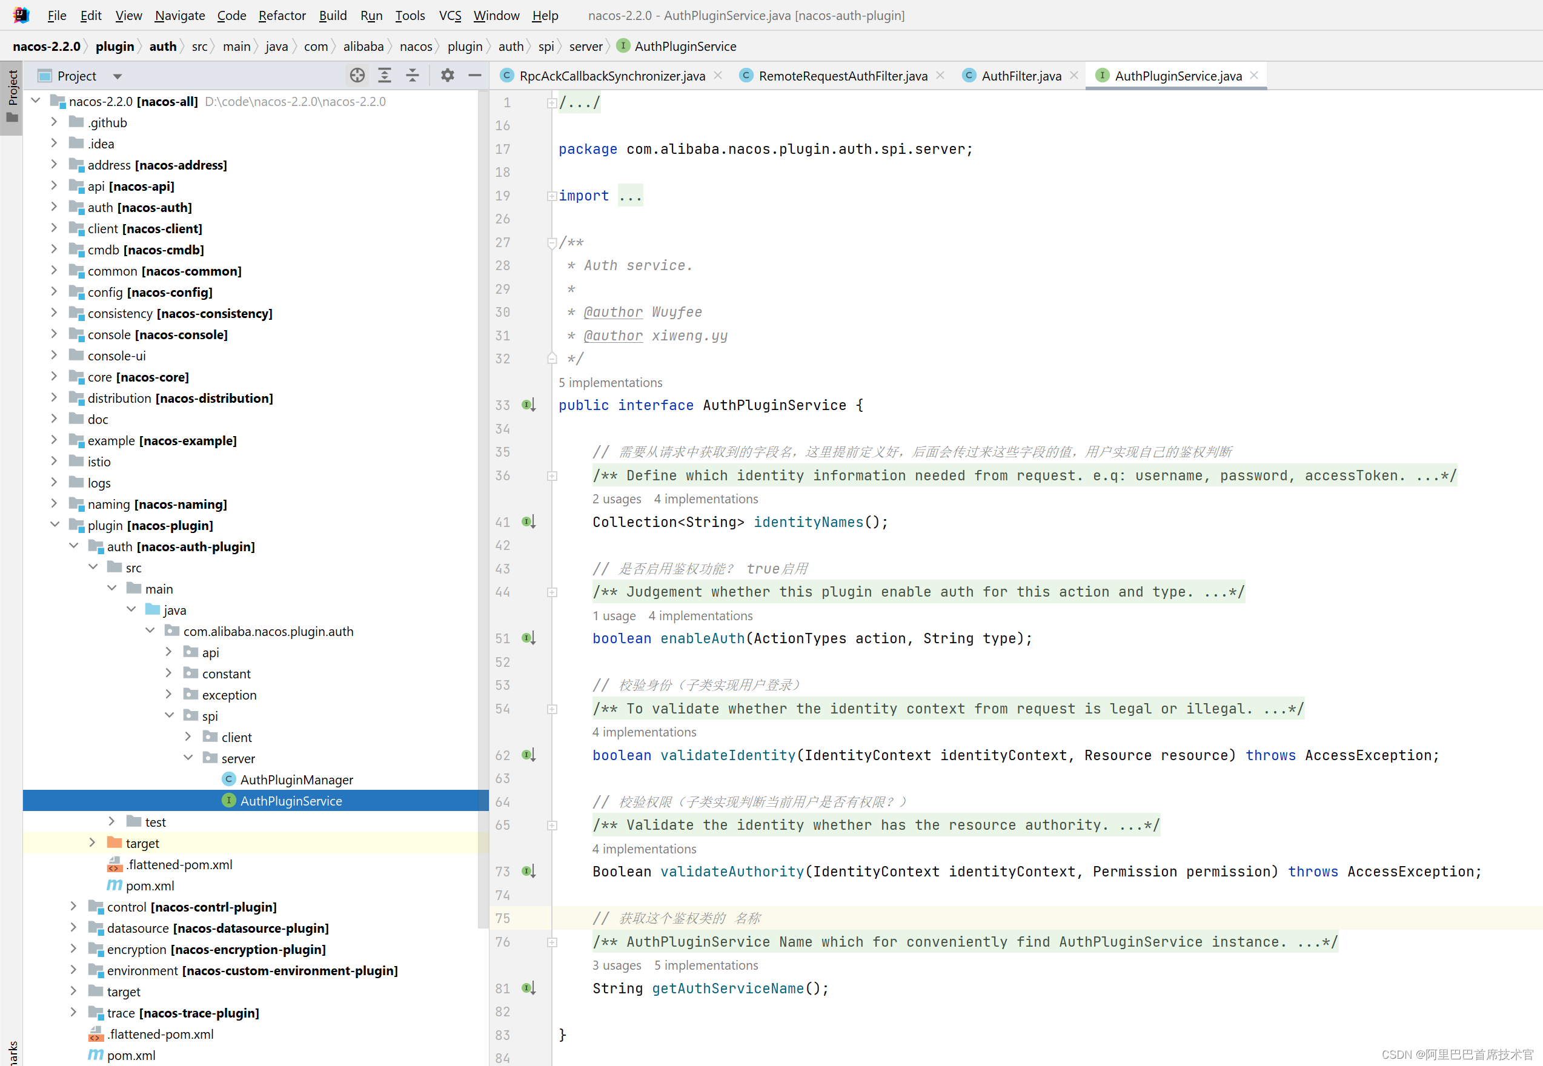Collapse the plugin [nacos-plugin] module
1543x1066 pixels.
coord(54,525)
